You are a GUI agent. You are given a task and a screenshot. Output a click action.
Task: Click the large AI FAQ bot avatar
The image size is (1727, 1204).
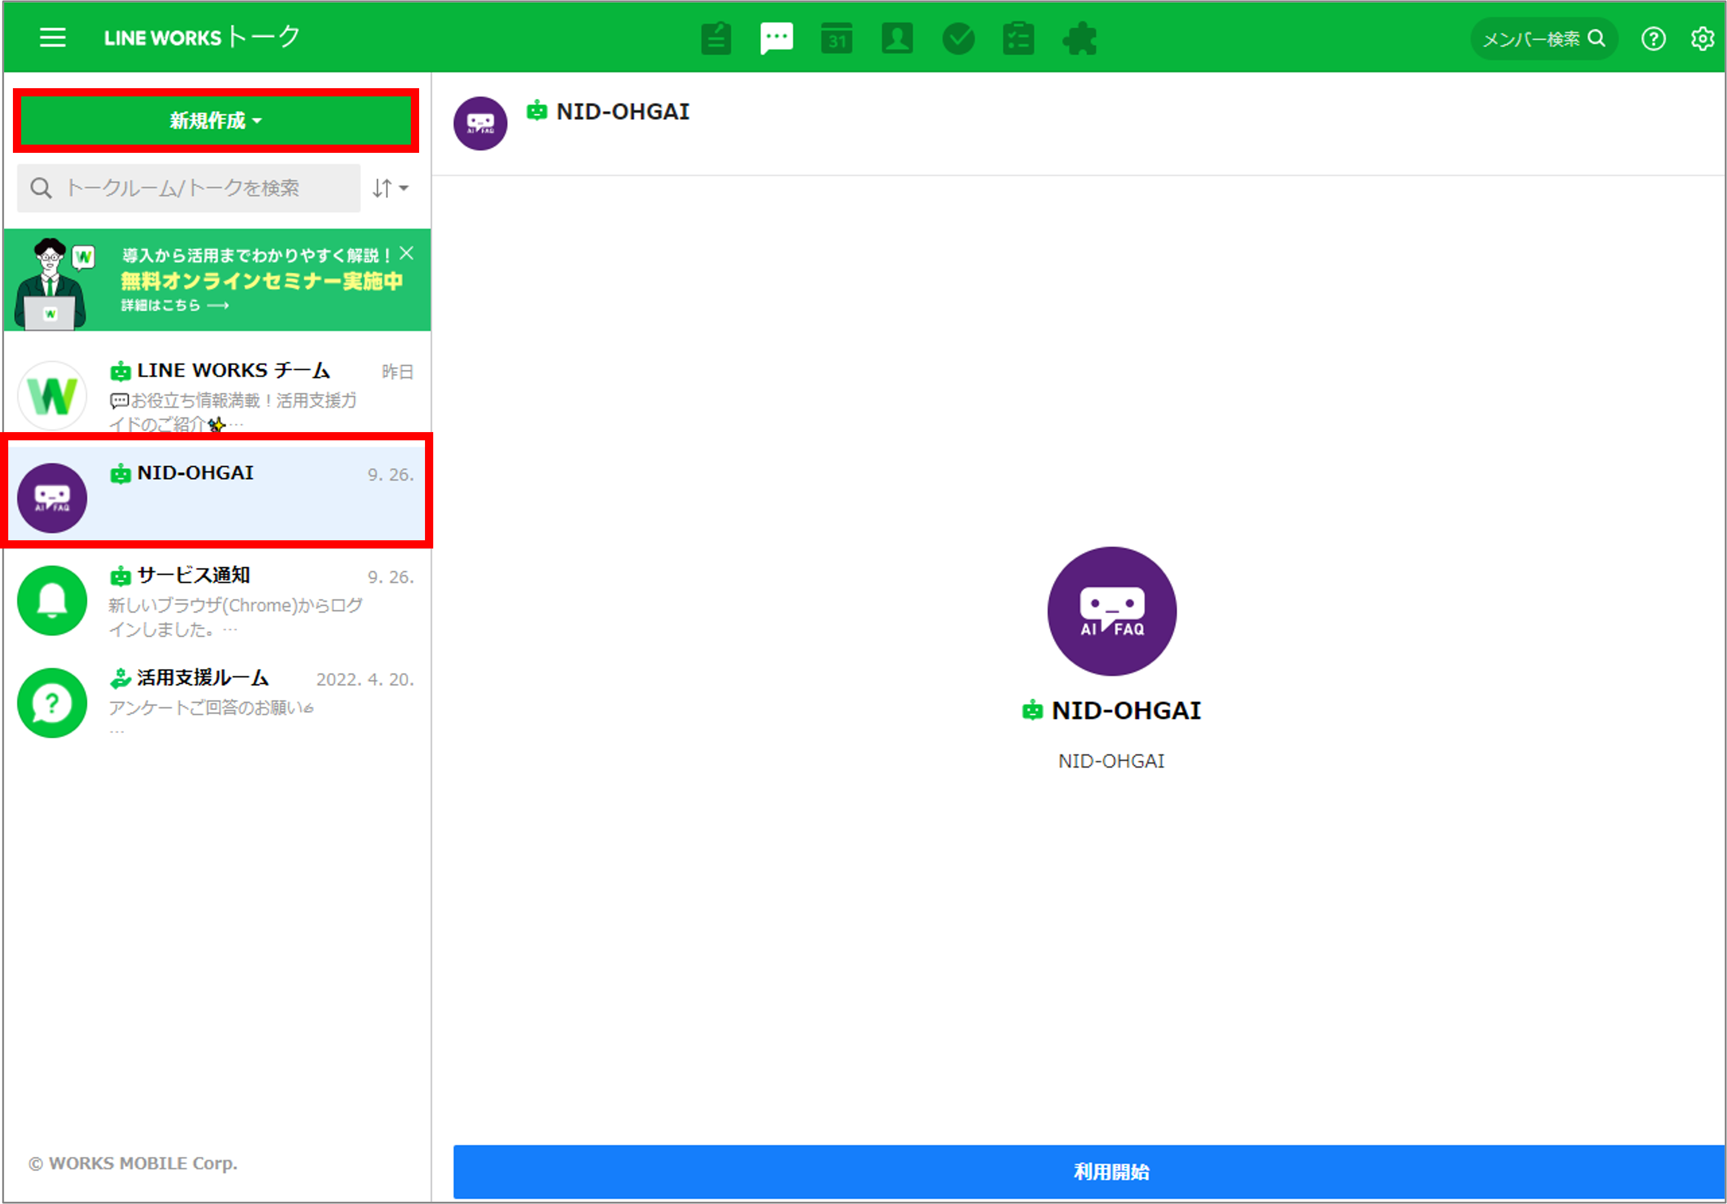pyautogui.click(x=1112, y=611)
